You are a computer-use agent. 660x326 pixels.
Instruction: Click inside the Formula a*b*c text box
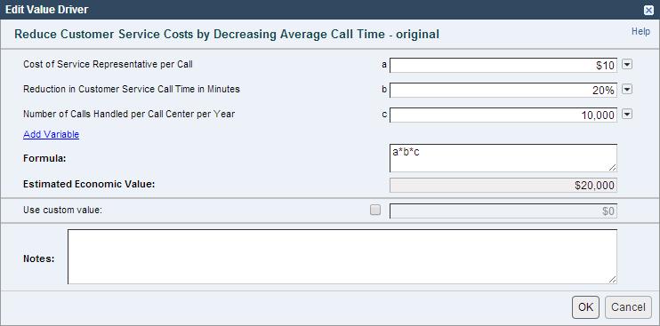tap(503, 158)
